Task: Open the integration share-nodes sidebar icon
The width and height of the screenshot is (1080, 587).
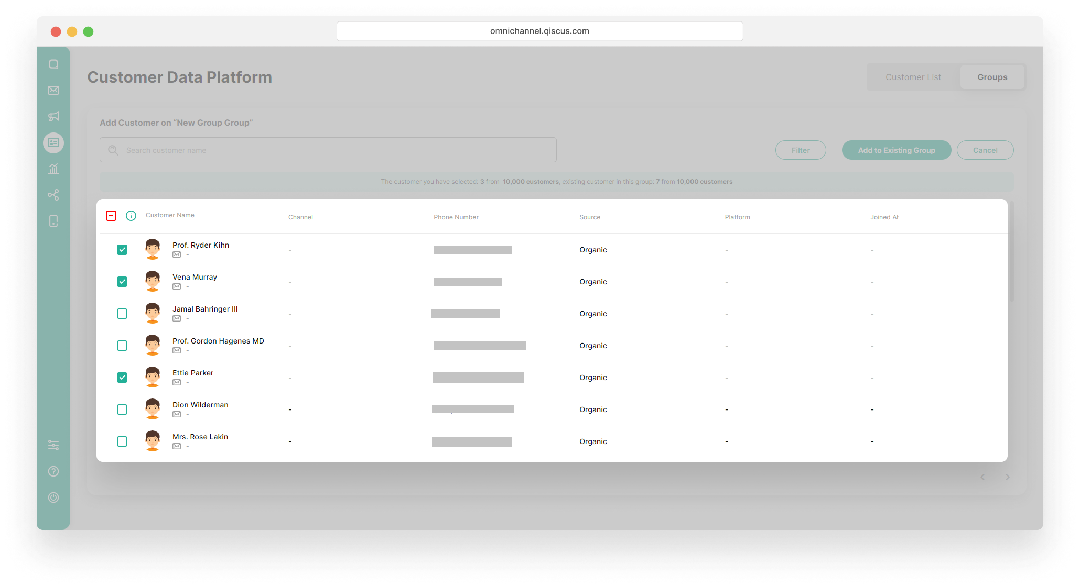Action: 53,195
